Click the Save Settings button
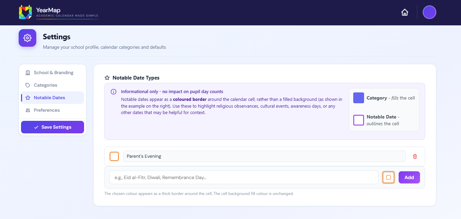The height and width of the screenshot is (219, 461). click(x=53, y=127)
